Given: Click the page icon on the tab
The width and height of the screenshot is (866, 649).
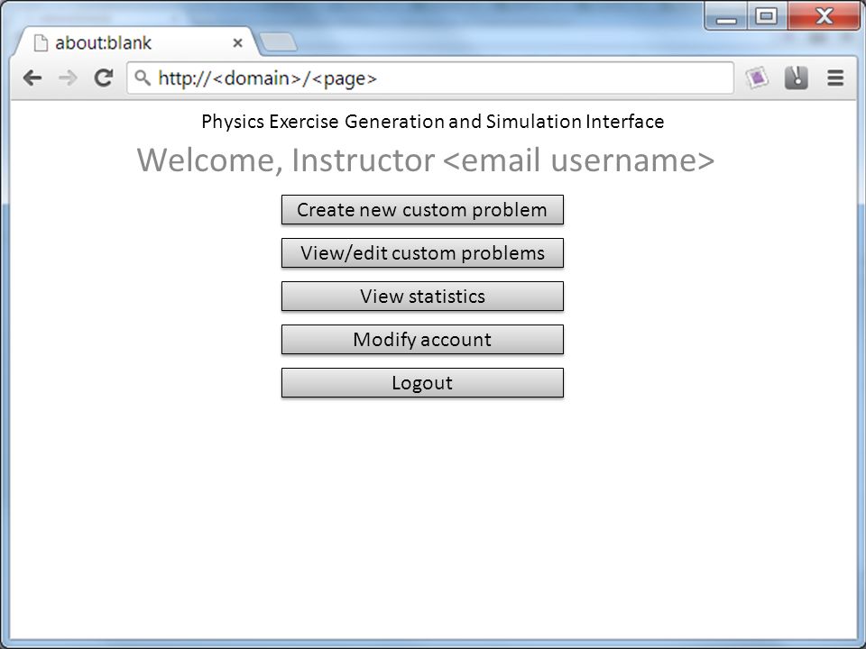Looking at the screenshot, I should 41,43.
